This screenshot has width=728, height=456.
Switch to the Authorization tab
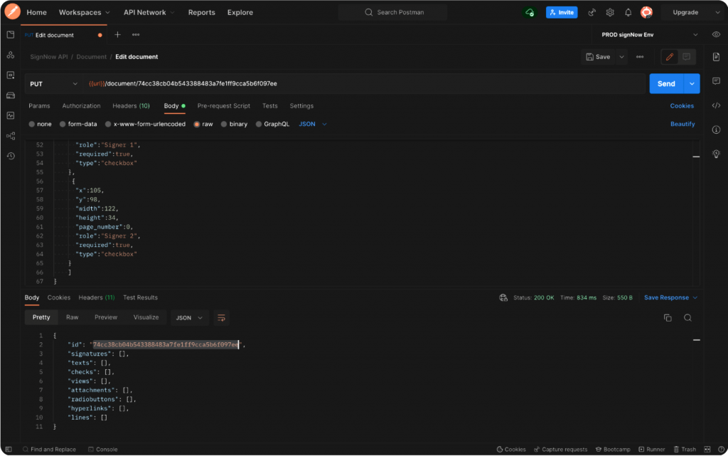(x=81, y=106)
